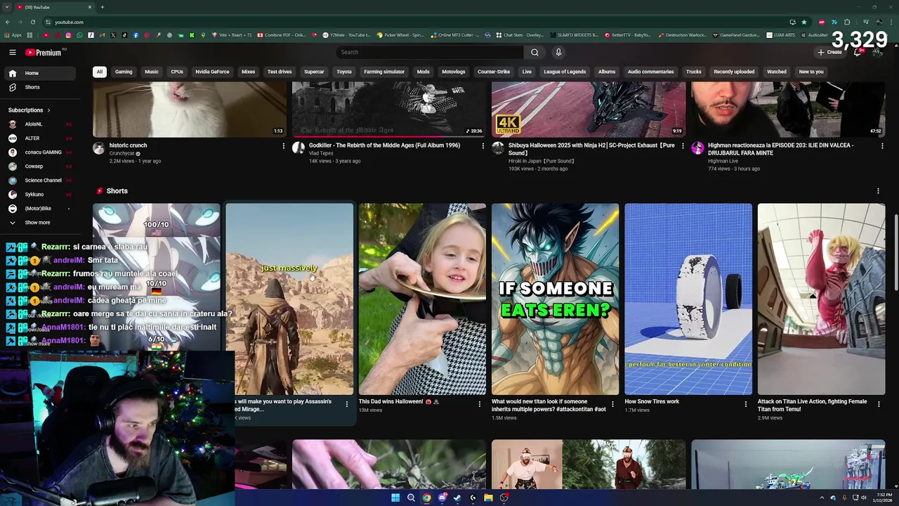Select the Nvidia GeForce filter chip
The image size is (899, 506).
tap(212, 72)
